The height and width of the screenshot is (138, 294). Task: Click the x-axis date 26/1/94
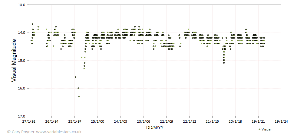pyautogui.click(x=52, y=122)
